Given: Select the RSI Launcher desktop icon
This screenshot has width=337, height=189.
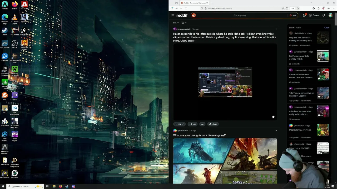Looking at the screenshot, I should (5, 44).
